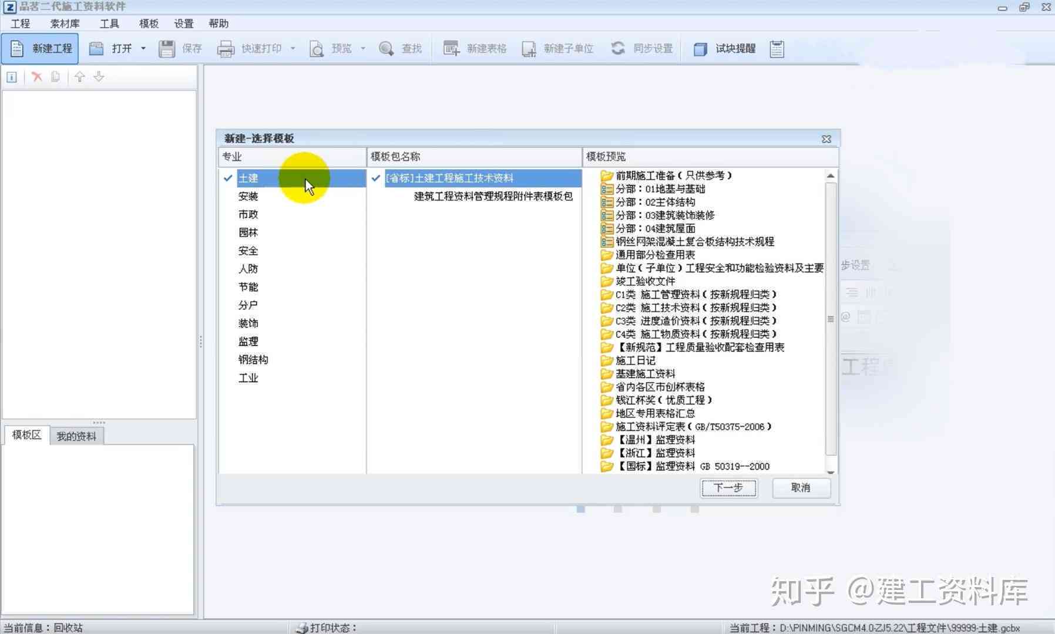1055x634 pixels.
Task: Open the 设置 menu
Action: coord(183,23)
